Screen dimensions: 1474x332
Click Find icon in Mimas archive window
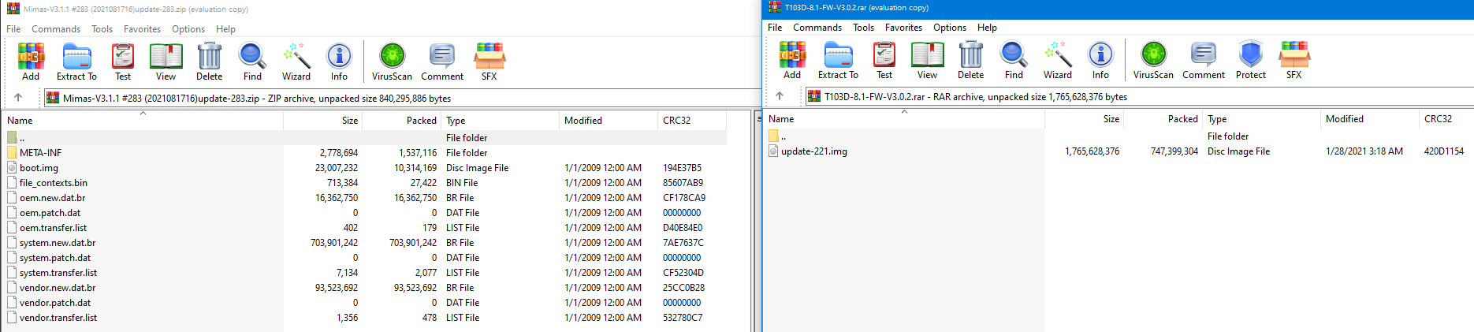coord(252,62)
